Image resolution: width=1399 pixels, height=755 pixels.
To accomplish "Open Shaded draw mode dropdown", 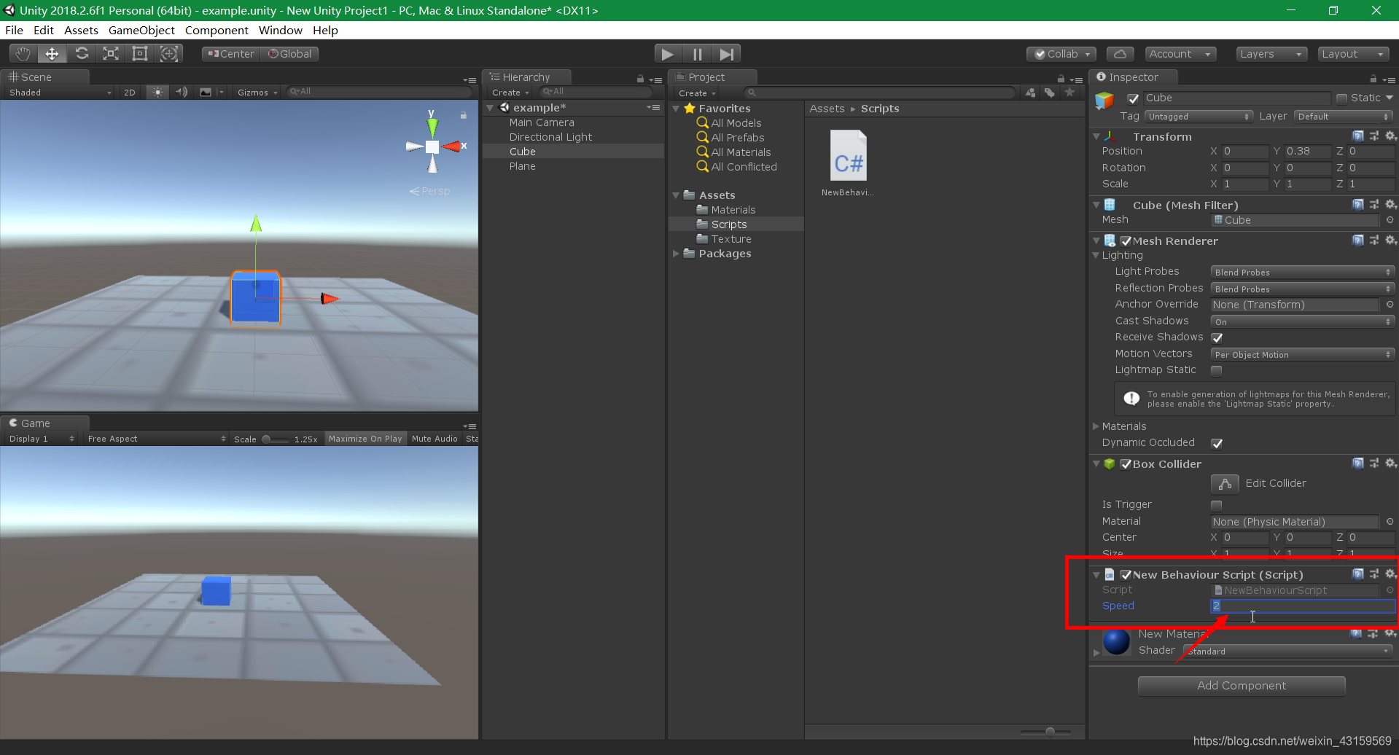I will (x=60, y=93).
